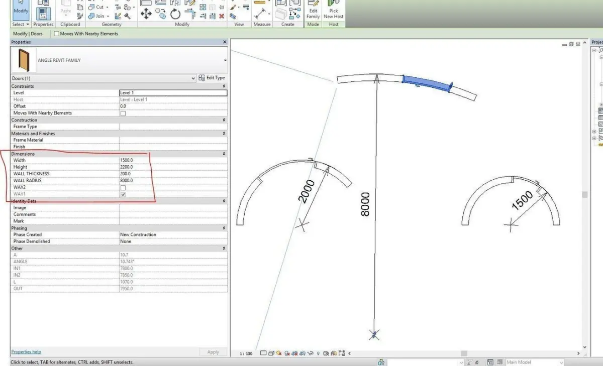Click the WALL RADIUS value 8000.0
603x366 pixels.
tap(127, 181)
